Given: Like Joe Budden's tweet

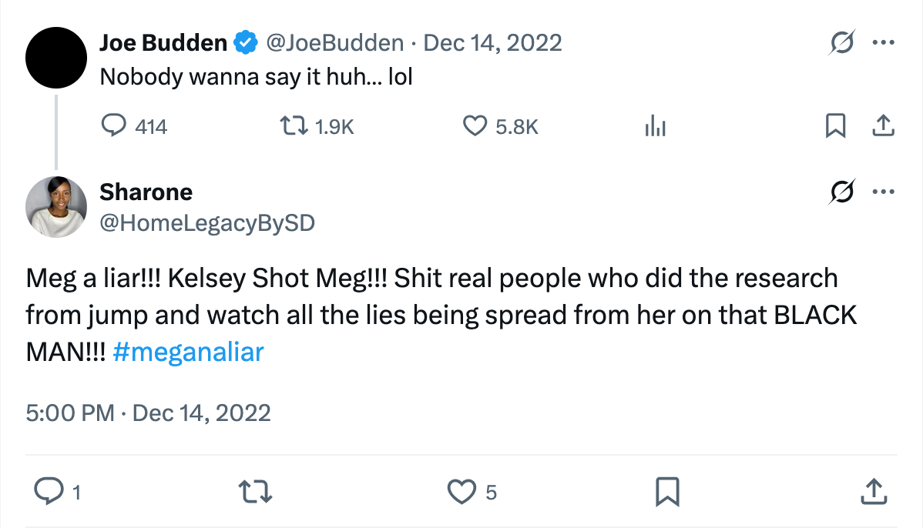Looking at the screenshot, I should (x=475, y=125).
